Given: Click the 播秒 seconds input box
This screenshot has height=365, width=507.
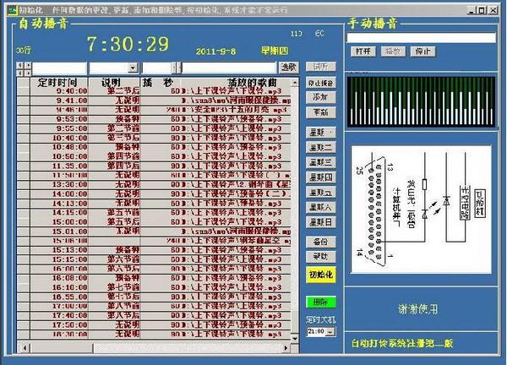Looking at the screenshot, I should coord(157,68).
